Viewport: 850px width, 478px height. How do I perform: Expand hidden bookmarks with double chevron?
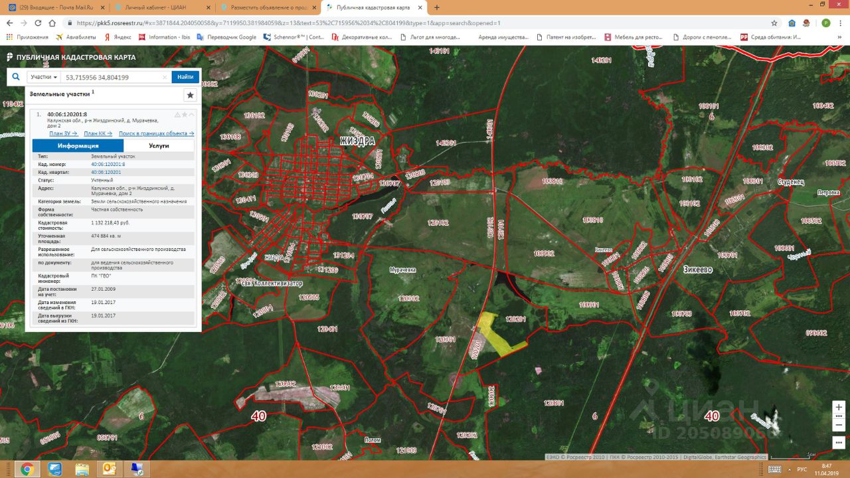(x=842, y=37)
